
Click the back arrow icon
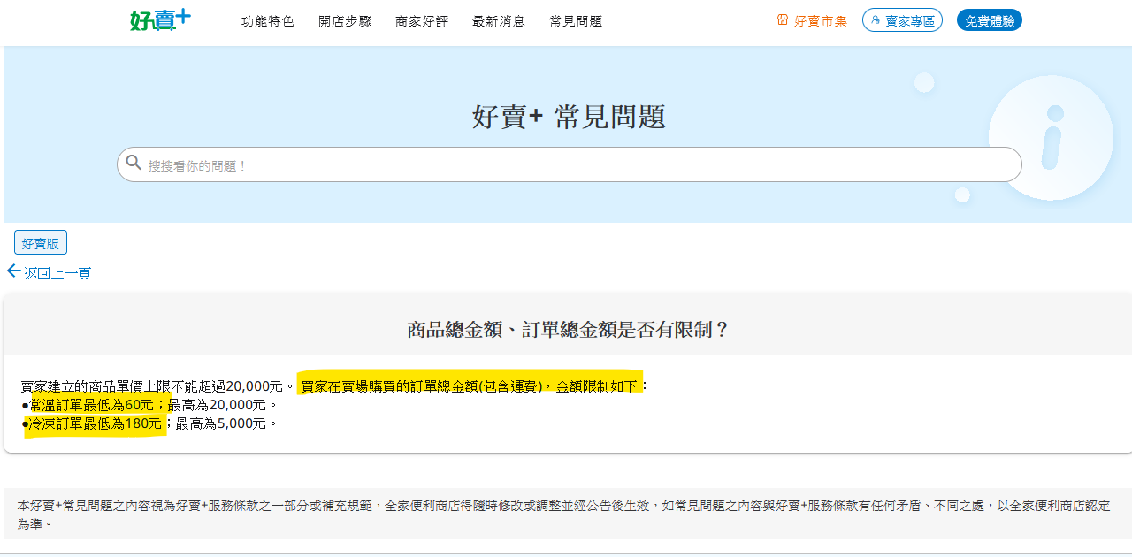pos(13,271)
